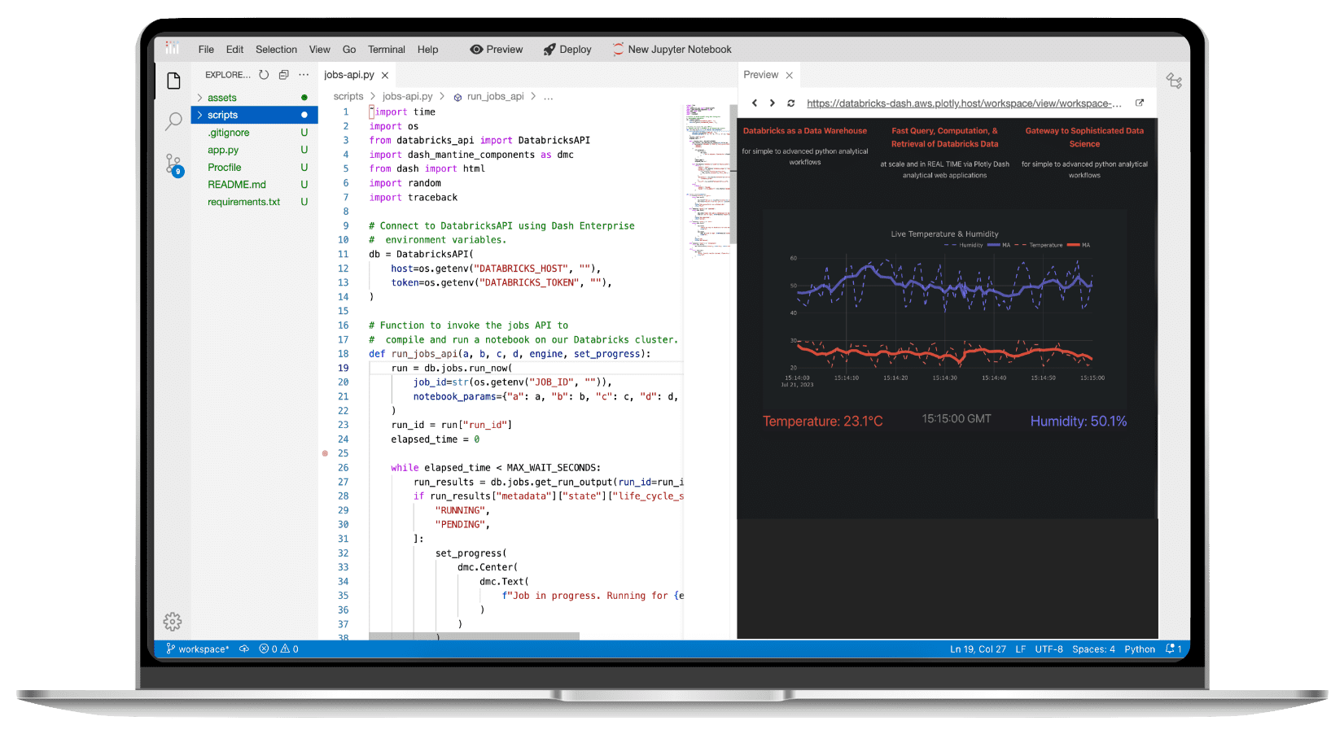Open the Search icon in the activity bar

[173, 120]
